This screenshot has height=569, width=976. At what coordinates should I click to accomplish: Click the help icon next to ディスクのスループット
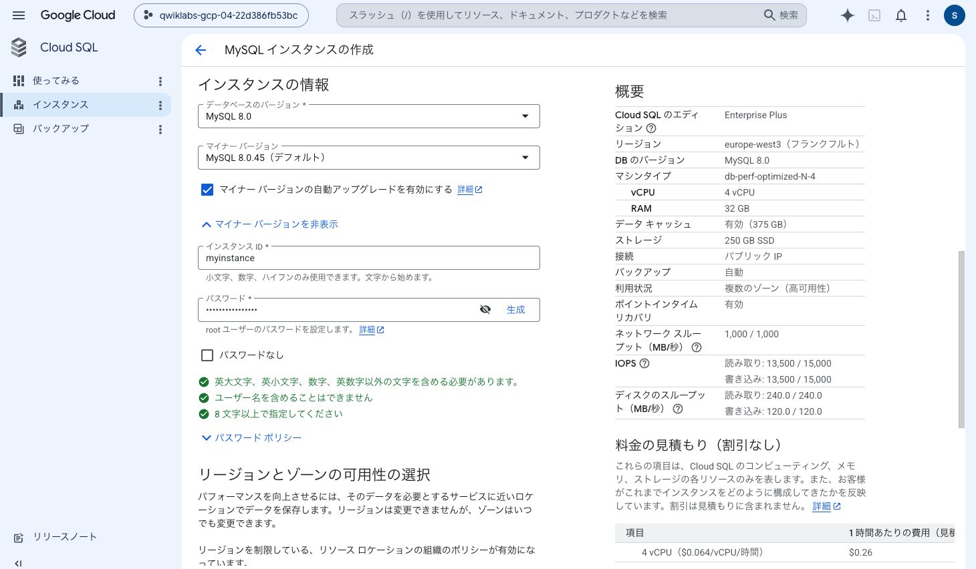[x=678, y=409]
